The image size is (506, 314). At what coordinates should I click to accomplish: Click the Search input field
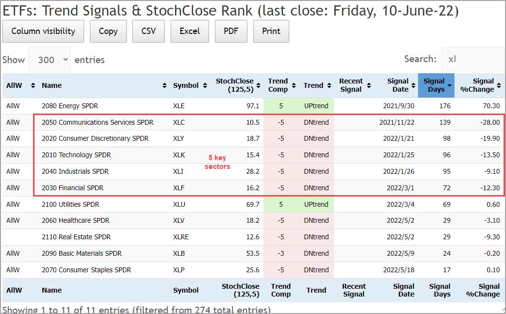pos(472,59)
